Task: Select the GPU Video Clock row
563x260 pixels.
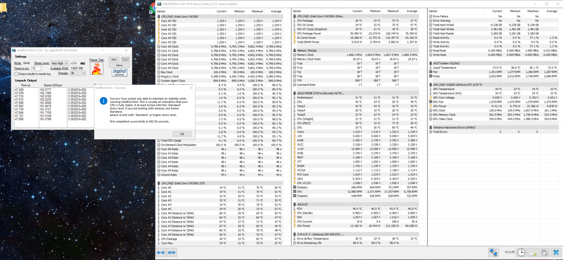Action: pyautogui.click(x=494, y=119)
